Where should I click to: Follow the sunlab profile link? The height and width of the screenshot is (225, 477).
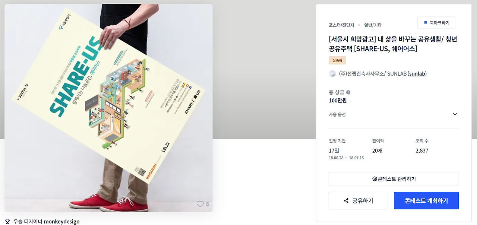417,74
